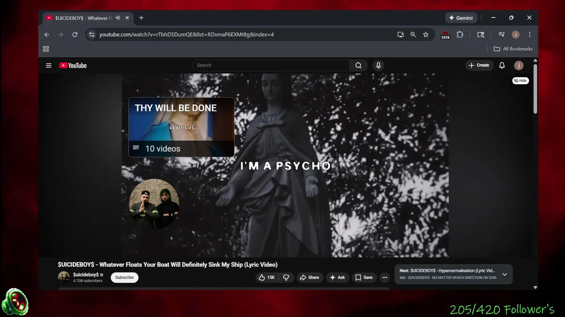Click the scrollbar down arrow
The width and height of the screenshot is (565, 317).
535,288
